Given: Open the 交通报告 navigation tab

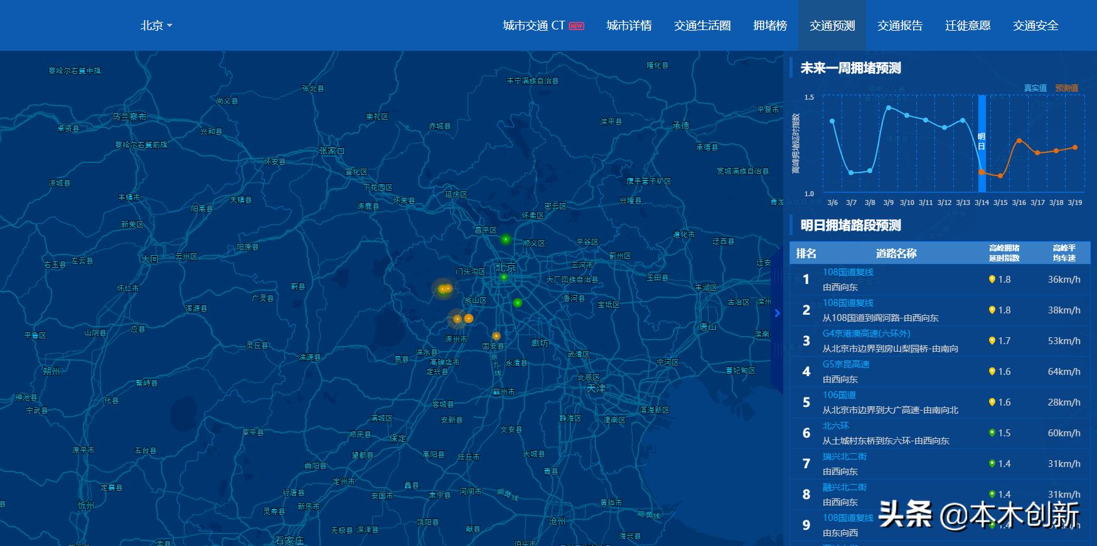Looking at the screenshot, I should [900, 26].
